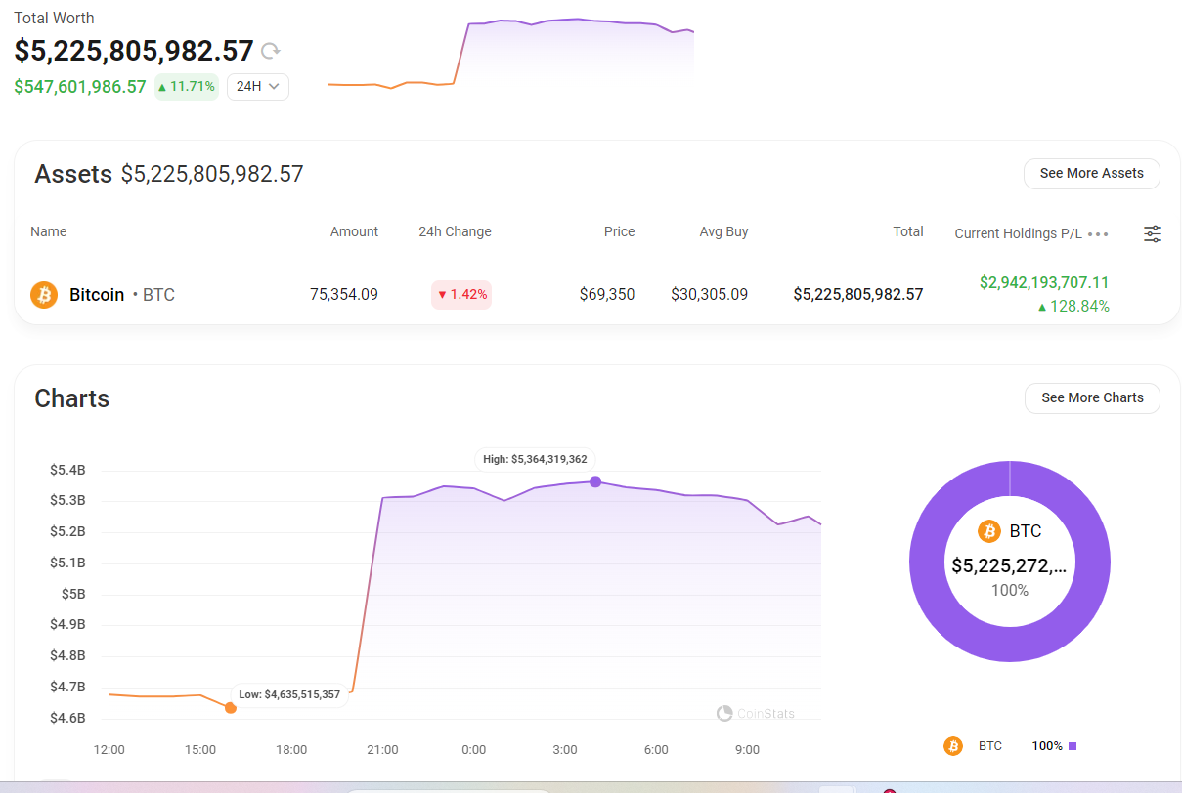This screenshot has width=1182, height=793.
Task: Select the High point marker on the chart
Action: [595, 481]
